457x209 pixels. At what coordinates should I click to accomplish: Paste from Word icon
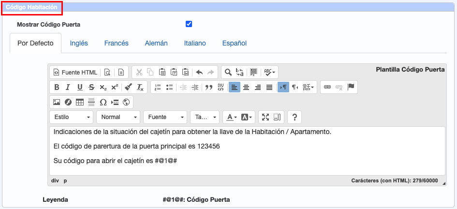(x=186, y=72)
